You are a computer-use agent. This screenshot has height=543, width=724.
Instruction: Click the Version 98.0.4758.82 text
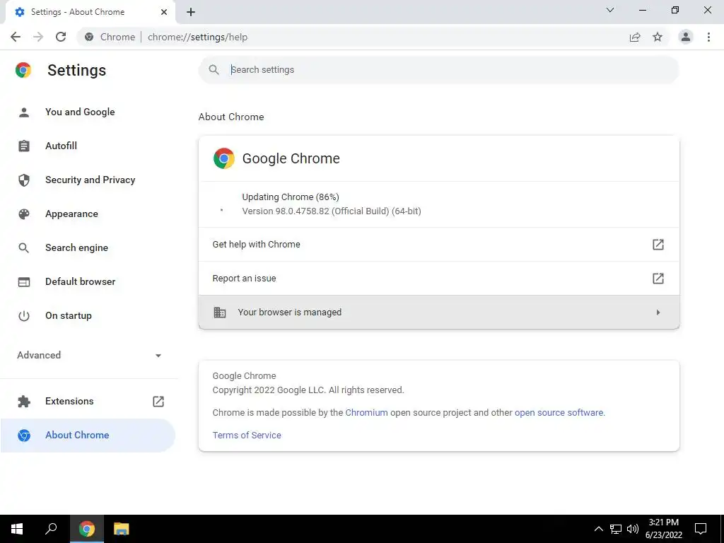coord(332,211)
